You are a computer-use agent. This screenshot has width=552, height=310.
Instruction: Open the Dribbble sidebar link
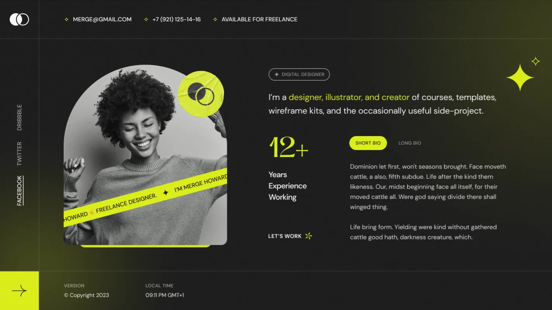pos(19,117)
